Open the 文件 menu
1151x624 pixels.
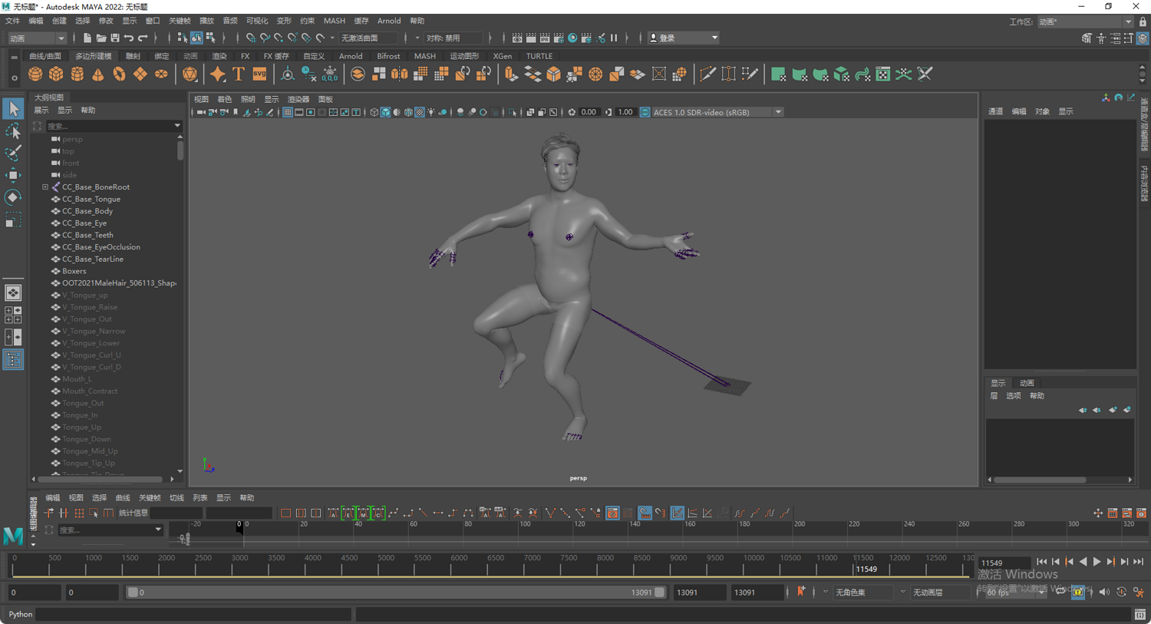pos(13,21)
